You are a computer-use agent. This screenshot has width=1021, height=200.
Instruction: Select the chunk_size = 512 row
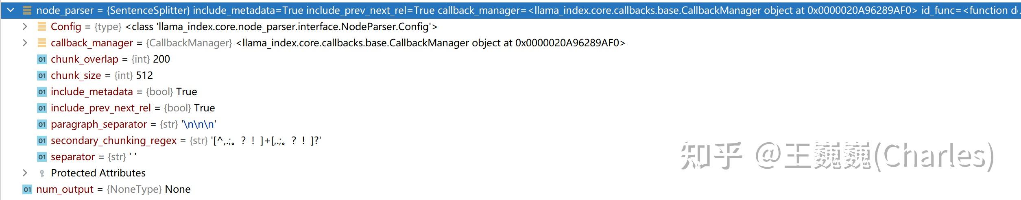click(510, 76)
